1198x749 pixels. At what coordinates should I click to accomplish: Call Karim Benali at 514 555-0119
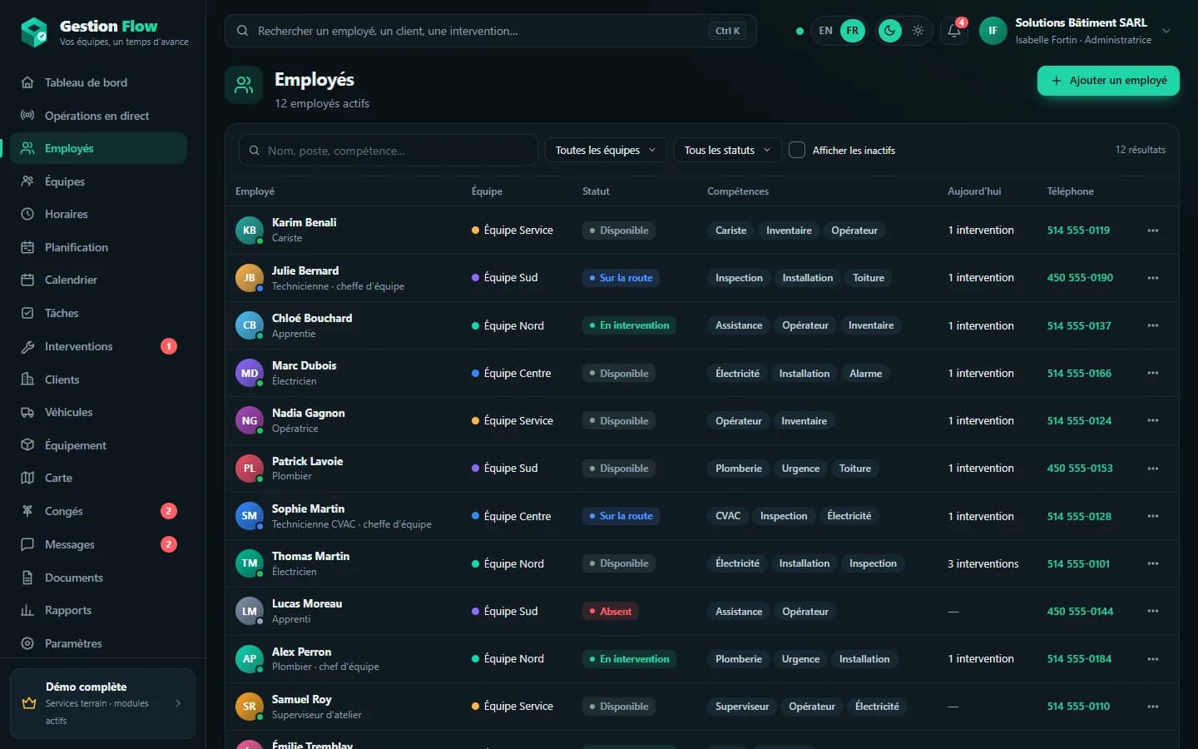pyautogui.click(x=1078, y=231)
